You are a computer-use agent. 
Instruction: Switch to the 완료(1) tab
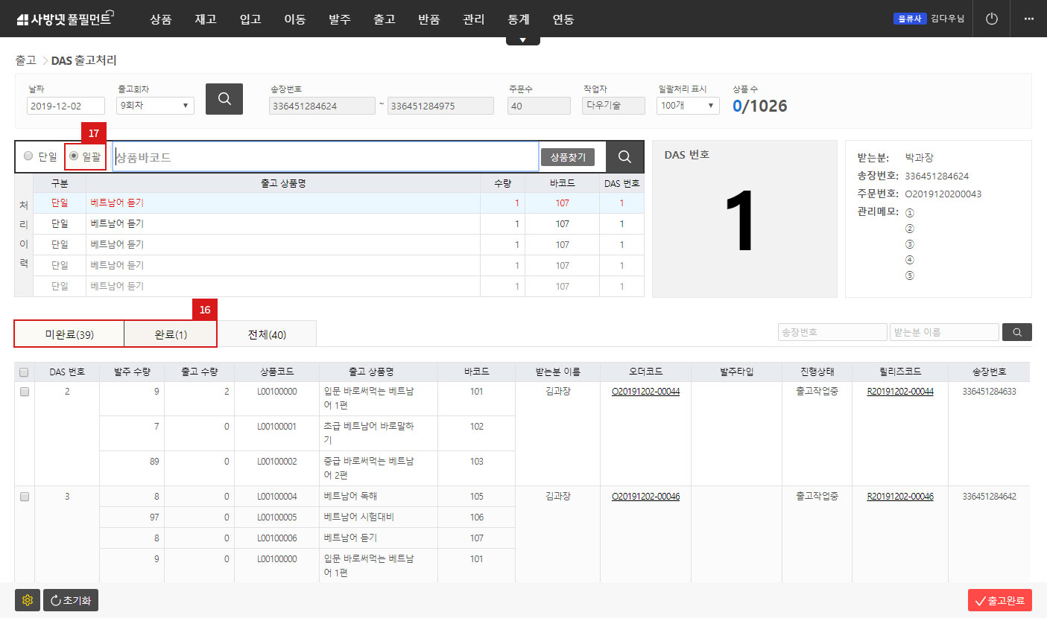click(x=170, y=333)
